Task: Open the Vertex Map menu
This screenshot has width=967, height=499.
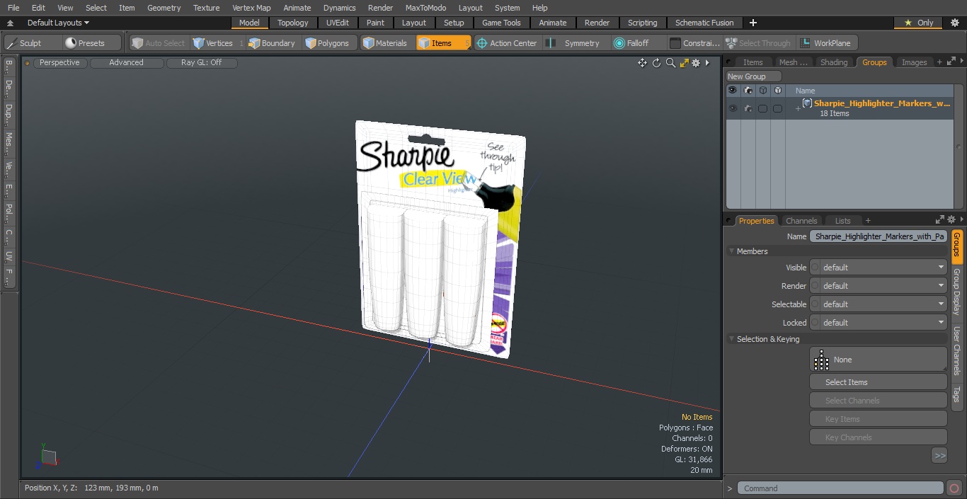Action: (x=251, y=8)
